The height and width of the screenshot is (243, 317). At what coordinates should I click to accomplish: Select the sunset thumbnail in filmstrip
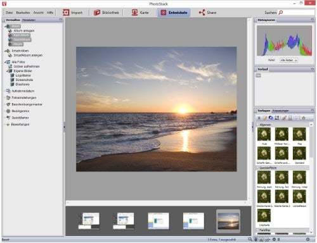point(228,221)
